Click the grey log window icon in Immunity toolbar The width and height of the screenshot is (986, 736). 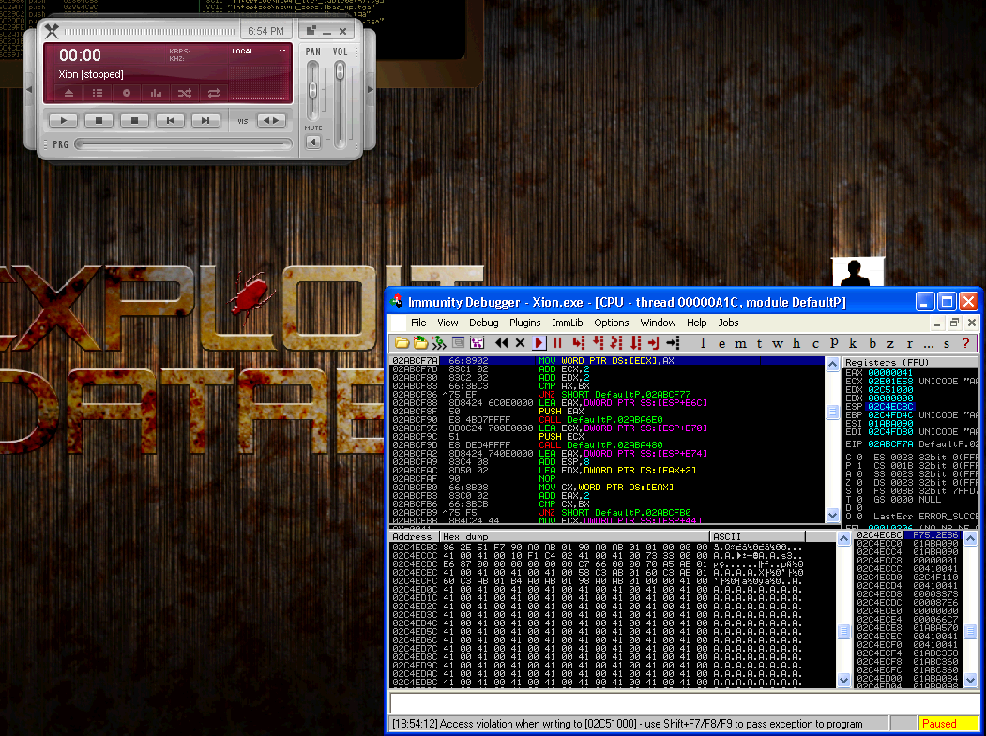(x=459, y=343)
